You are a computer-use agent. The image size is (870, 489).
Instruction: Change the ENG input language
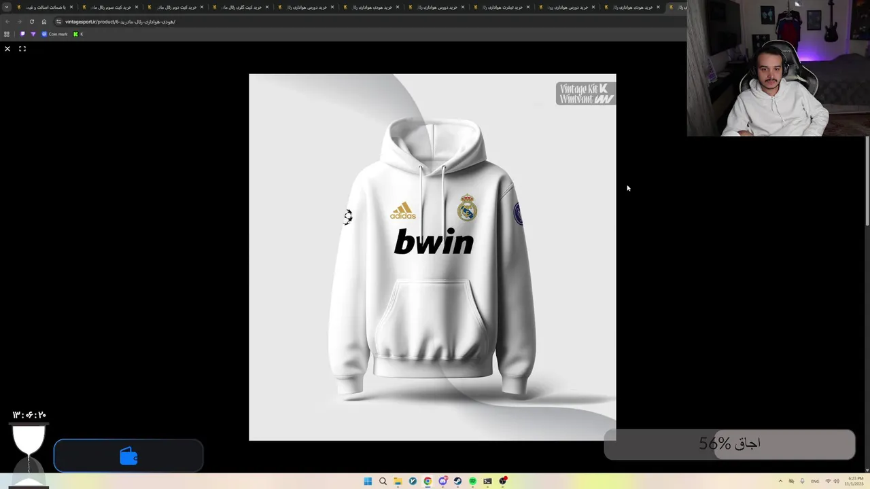pyautogui.click(x=815, y=481)
